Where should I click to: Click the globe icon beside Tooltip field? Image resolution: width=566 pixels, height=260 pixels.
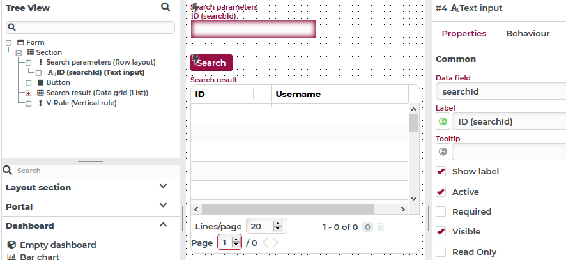coord(443,151)
